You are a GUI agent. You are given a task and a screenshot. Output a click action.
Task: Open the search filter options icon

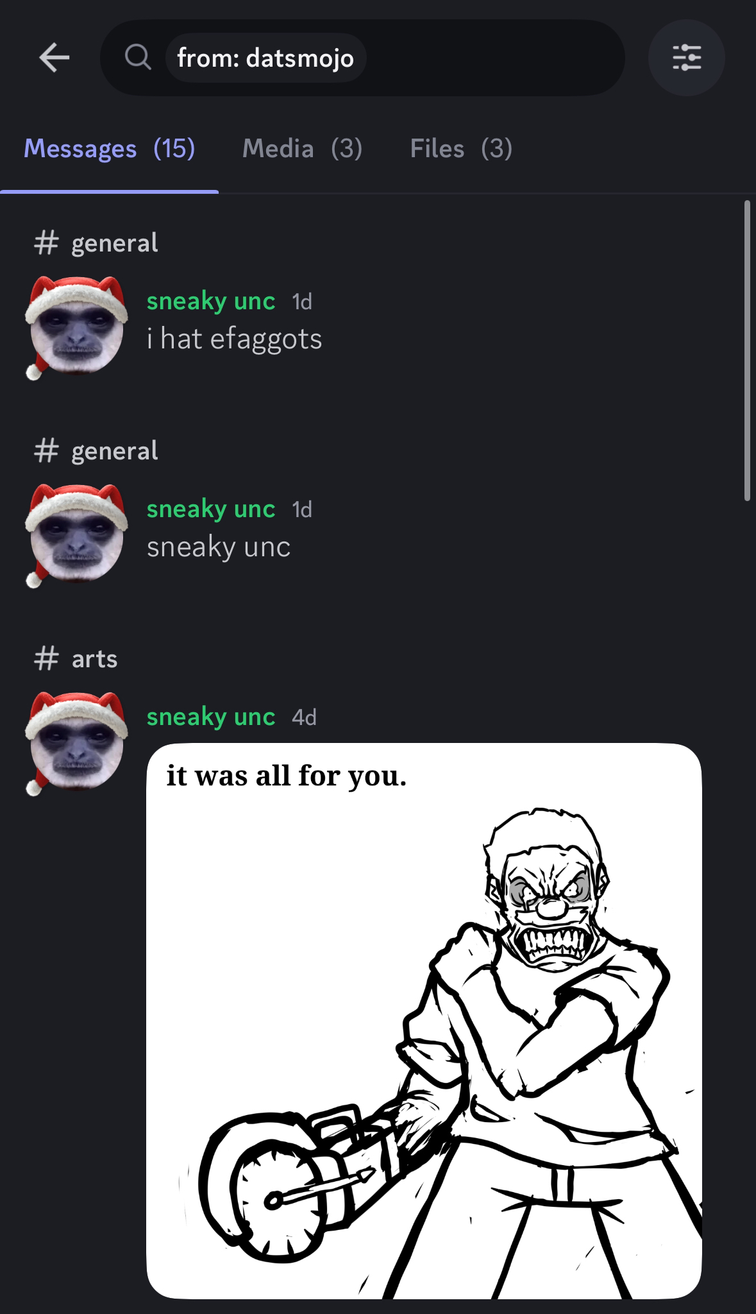(686, 58)
